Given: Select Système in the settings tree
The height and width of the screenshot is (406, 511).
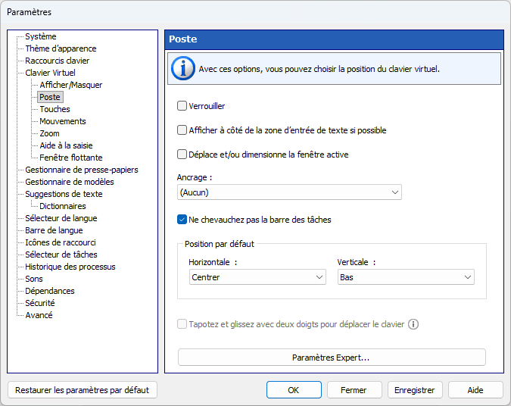Looking at the screenshot, I should point(41,36).
